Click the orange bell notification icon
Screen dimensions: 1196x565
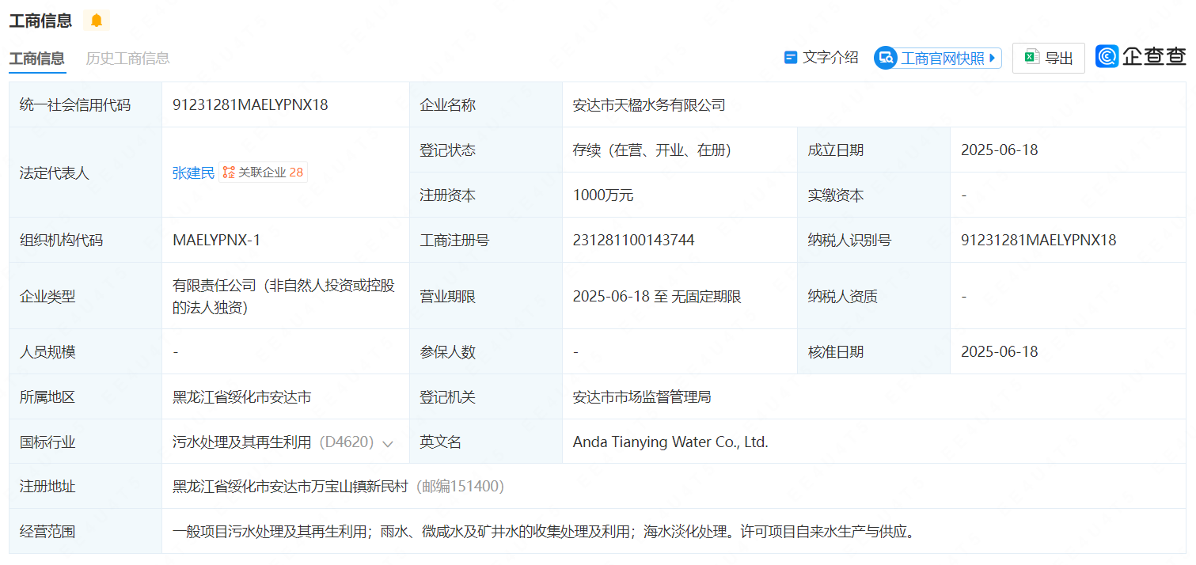[x=97, y=21]
